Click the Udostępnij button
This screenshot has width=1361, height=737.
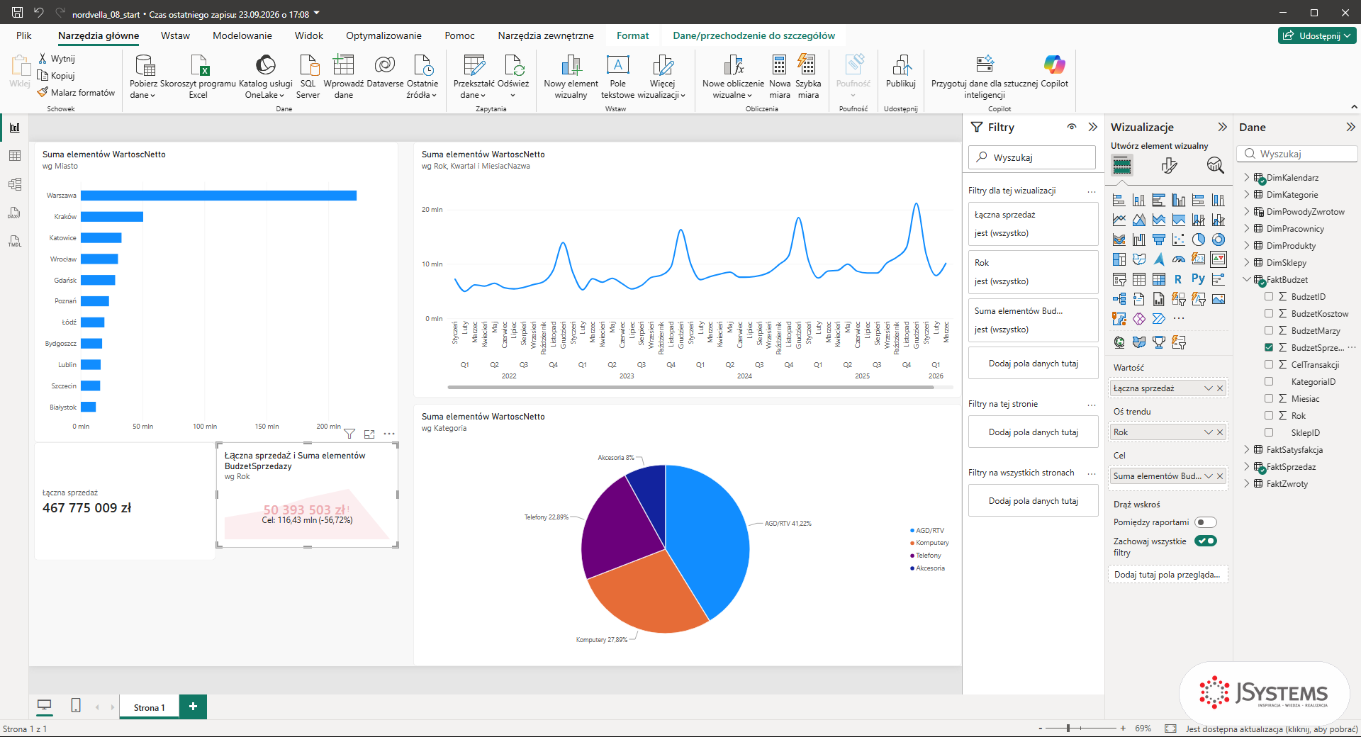point(1317,35)
